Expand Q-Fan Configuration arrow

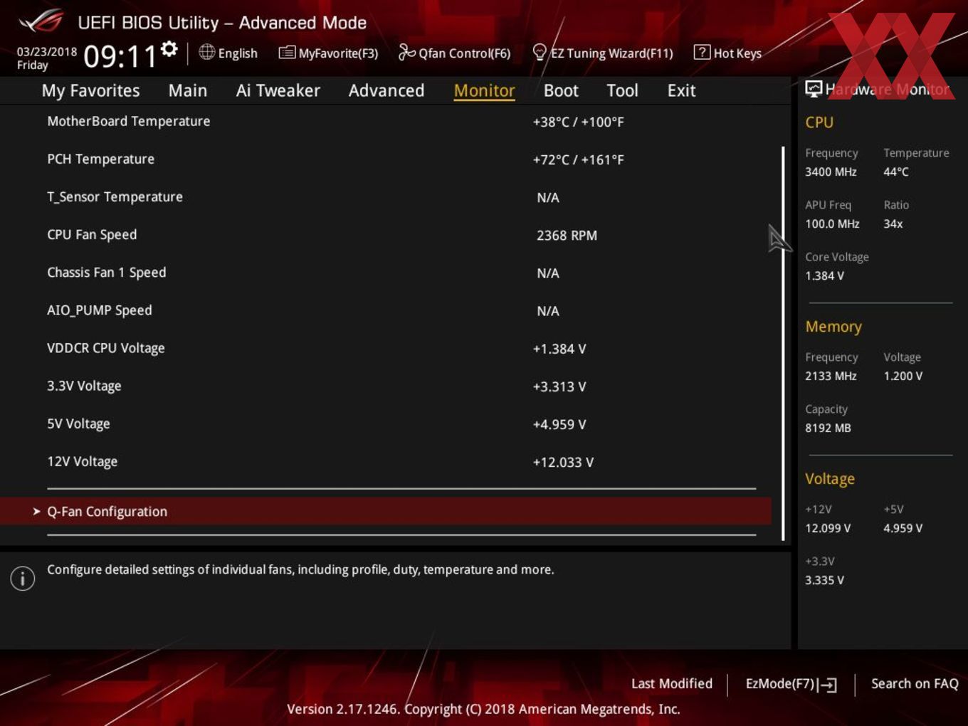point(36,511)
